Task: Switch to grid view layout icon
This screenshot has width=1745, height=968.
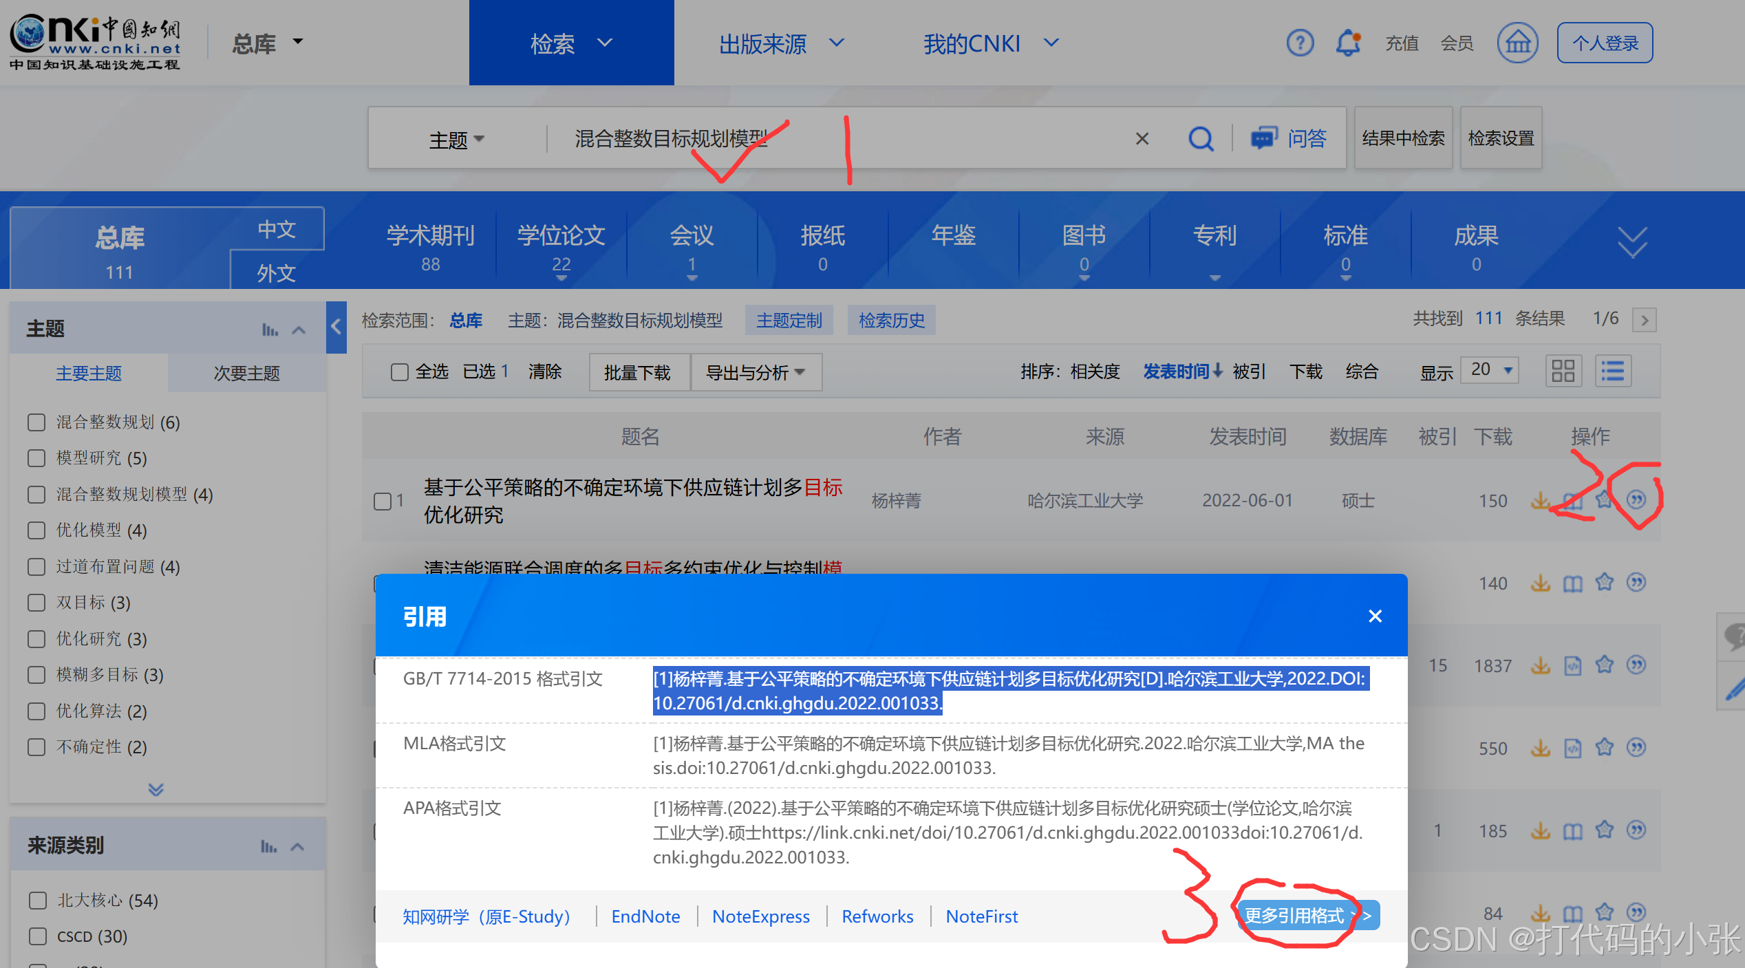Action: click(1563, 372)
